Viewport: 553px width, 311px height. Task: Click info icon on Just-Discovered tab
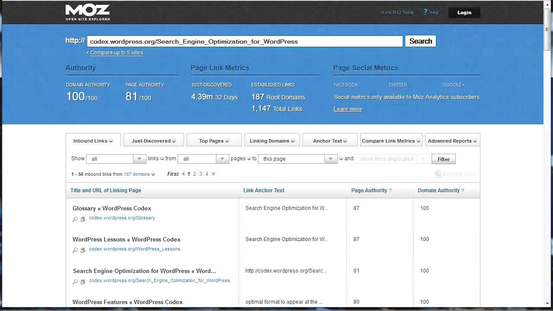pyautogui.click(x=174, y=140)
